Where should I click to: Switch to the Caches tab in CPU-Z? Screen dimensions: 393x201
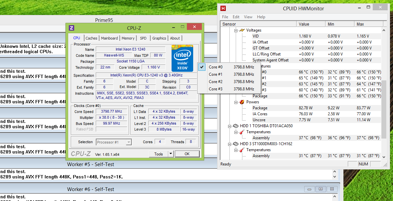[91, 38]
